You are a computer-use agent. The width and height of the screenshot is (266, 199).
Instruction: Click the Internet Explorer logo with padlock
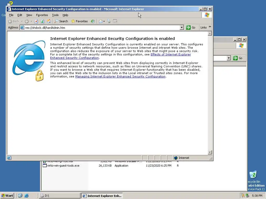point(29,61)
